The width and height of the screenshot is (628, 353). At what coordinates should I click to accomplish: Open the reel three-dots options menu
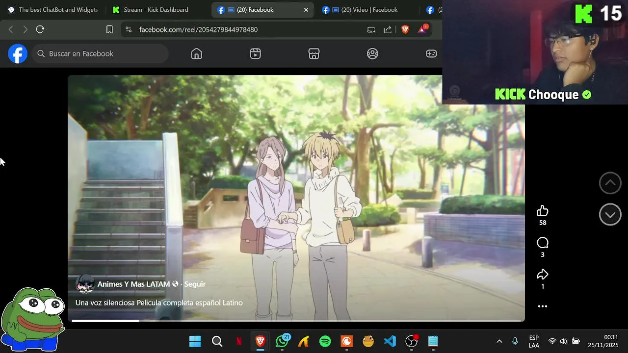tap(543, 306)
